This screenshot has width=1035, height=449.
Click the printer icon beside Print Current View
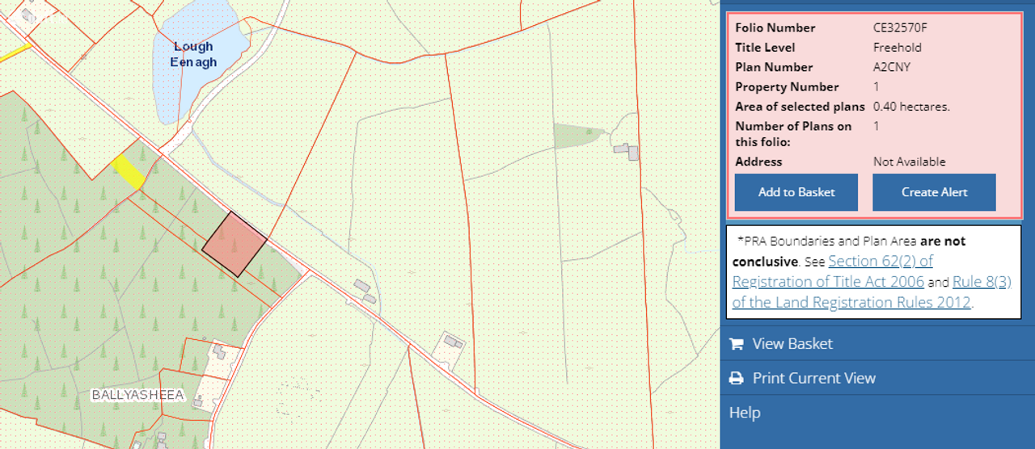pos(736,379)
